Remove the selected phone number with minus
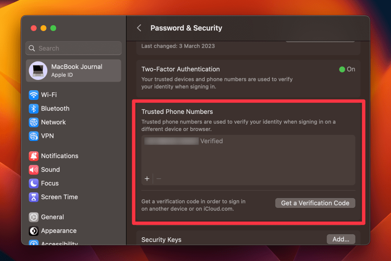This screenshot has height=261, width=391. click(159, 178)
